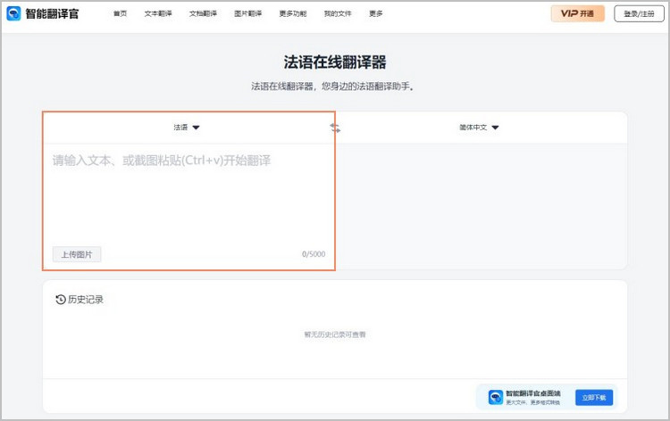Image resolution: width=670 pixels, height=421 pixels.
Task: Click the 智能翻译官桌面端 banner text
Action: click(x=532, y=393)
